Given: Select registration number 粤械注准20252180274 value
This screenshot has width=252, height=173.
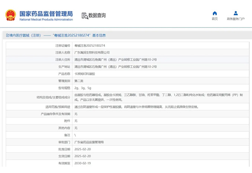Looking at the screenshot, I should click(x=90, y=46).
